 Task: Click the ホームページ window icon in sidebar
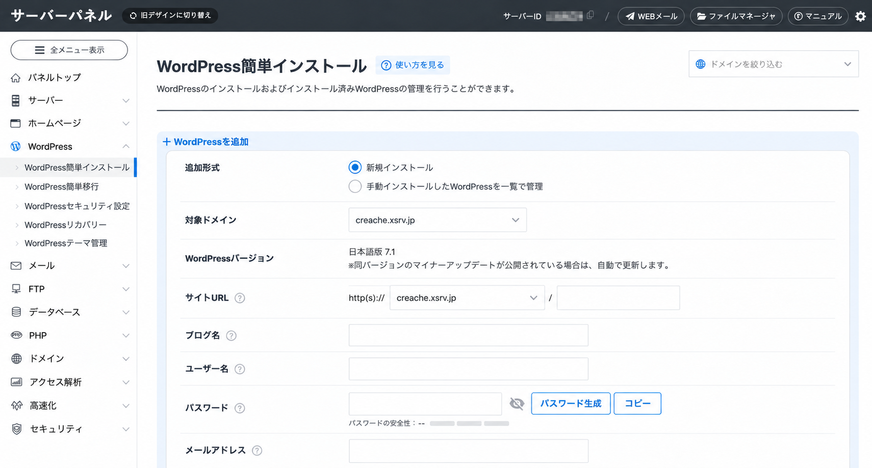click(16, 123)
